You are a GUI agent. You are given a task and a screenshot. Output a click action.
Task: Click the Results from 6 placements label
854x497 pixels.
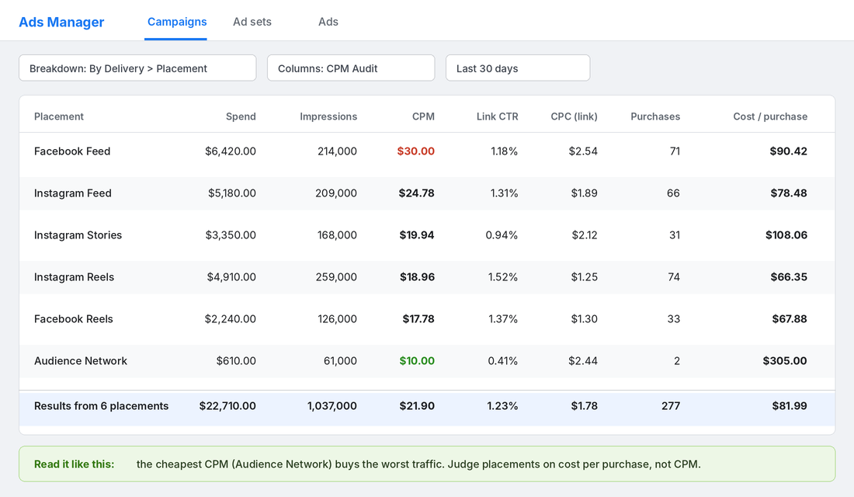[101, 406]
